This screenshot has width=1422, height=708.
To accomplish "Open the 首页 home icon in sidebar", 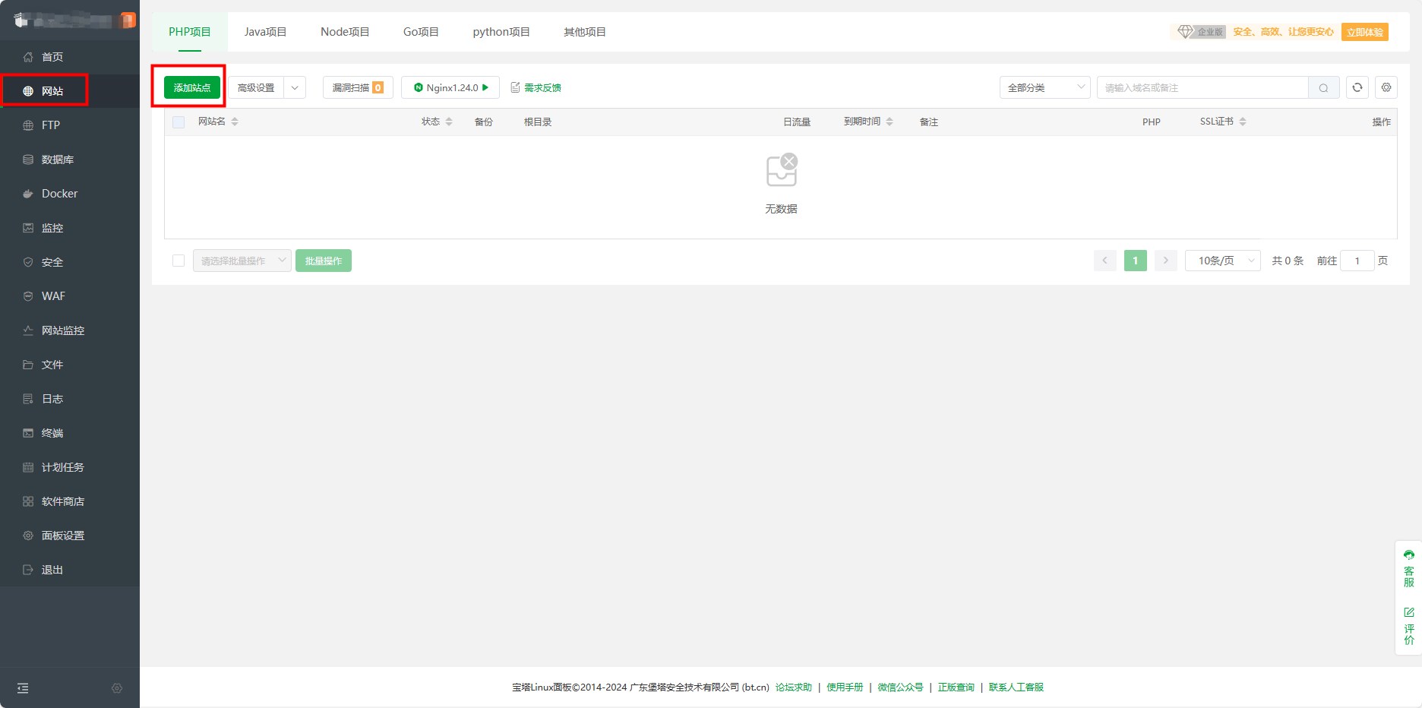I will [28, 57].
